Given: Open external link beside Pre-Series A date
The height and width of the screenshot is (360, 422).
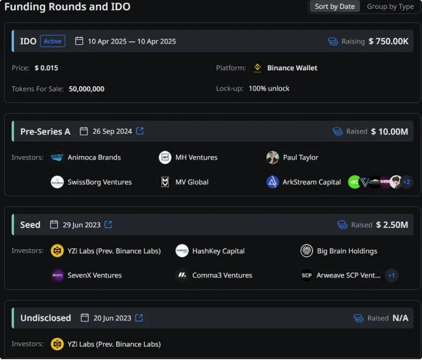Looking at the screenshot, I should click(140, 131).
